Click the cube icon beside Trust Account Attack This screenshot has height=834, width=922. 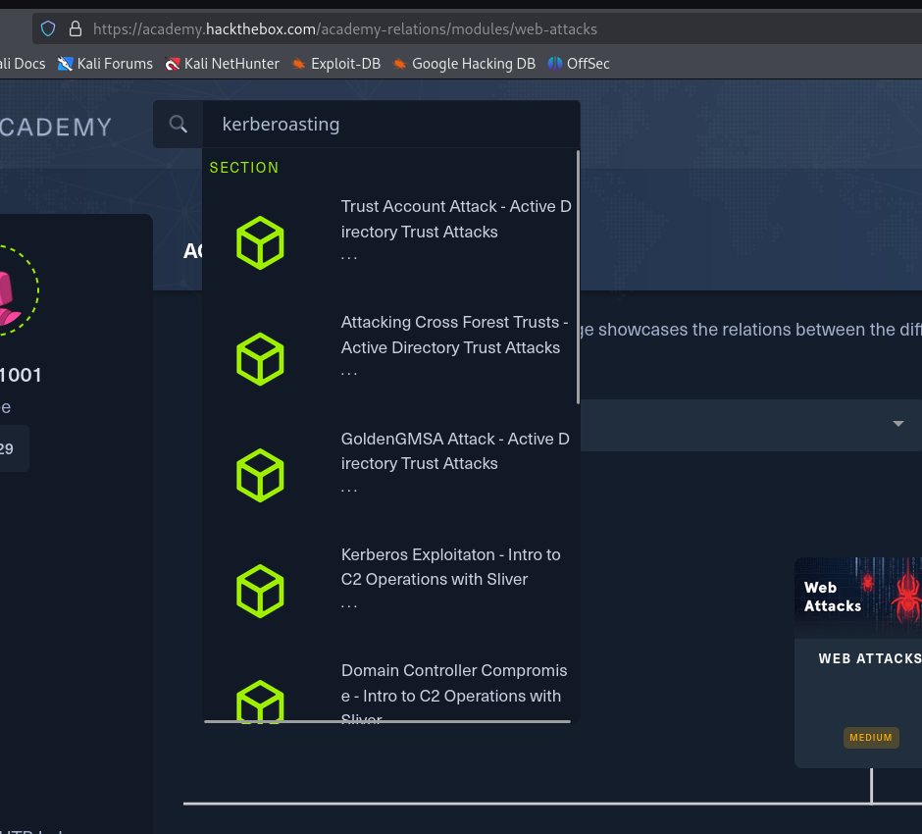[x=260, y=243]
